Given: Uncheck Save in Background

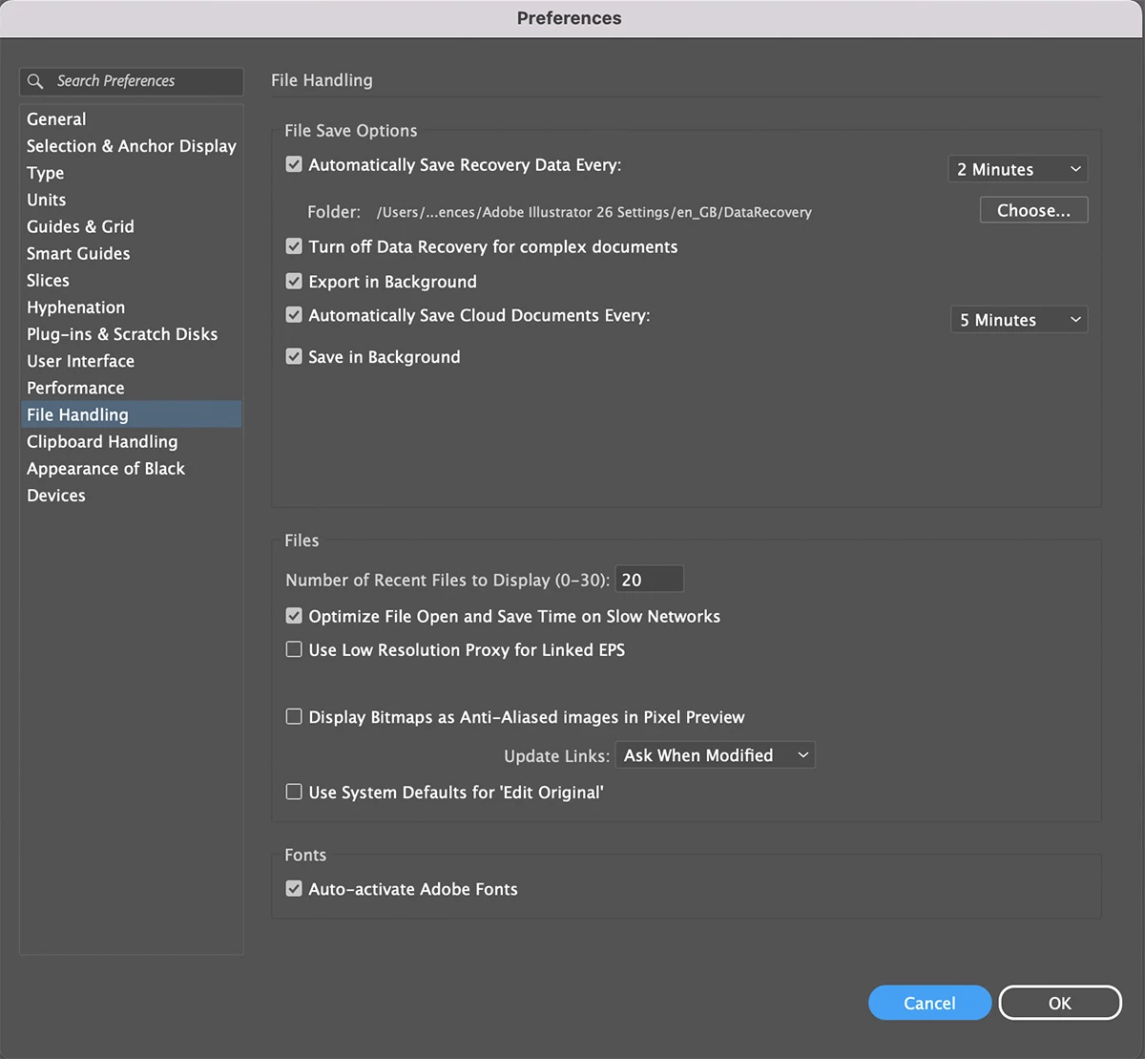Looking at the screenshot, I should point(294,356).
